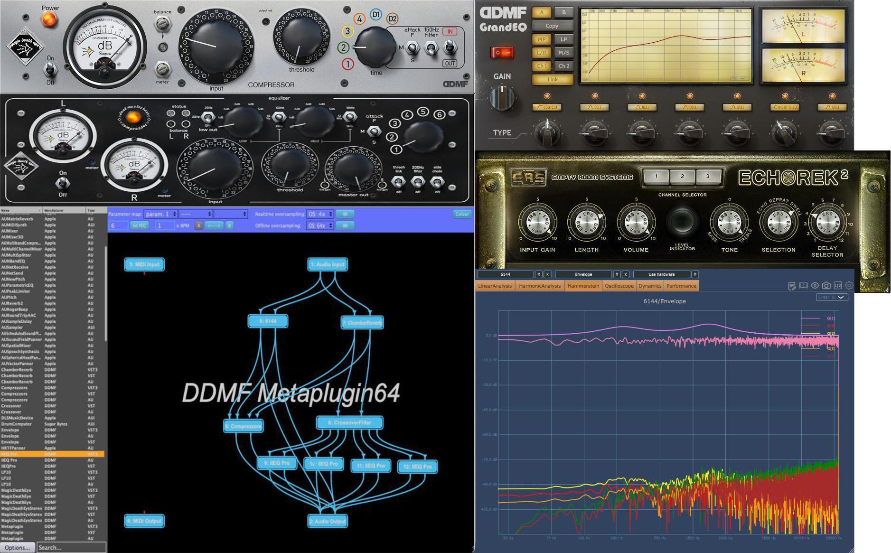Select the High Shelf filter icon in GrandEQ
The width and height of the screenshot is (891, 553).
[785, 107]
